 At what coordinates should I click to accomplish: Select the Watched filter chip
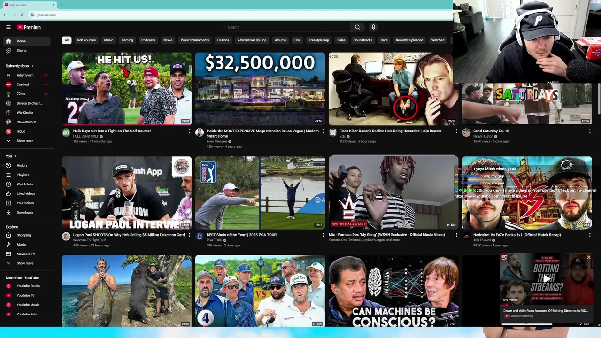pos(438,40)
